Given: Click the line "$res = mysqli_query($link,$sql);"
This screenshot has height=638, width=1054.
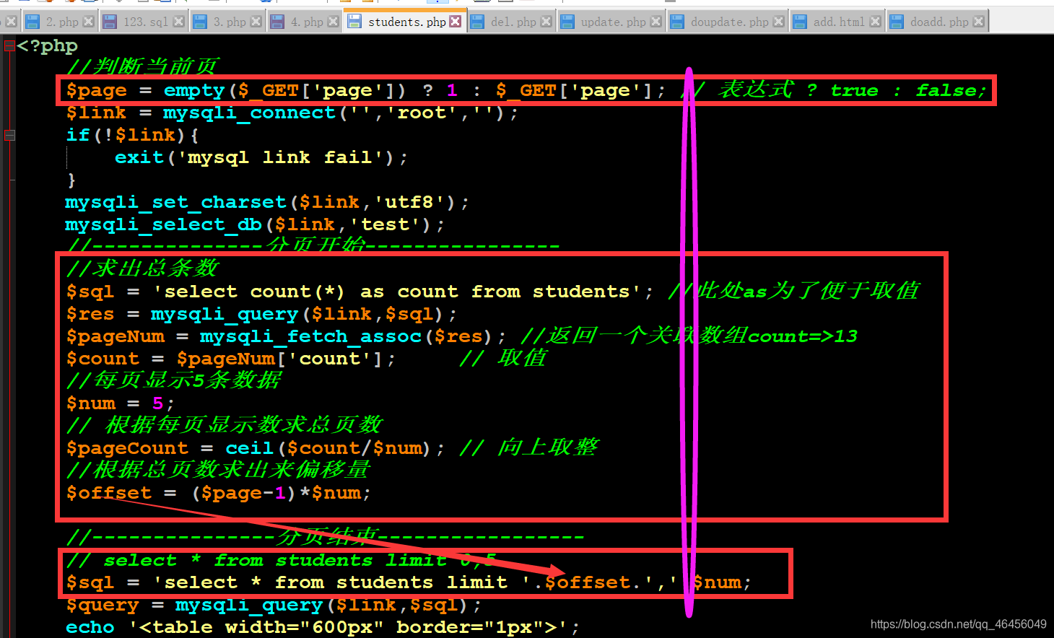Looking at the screenshot, I should 261,314.
